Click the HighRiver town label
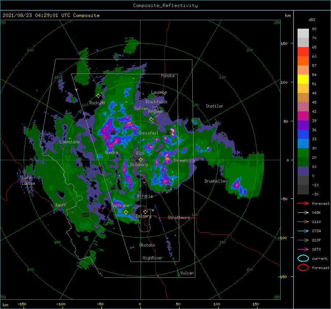The height and width of the screenshot is (309, 331). [153, 258]
